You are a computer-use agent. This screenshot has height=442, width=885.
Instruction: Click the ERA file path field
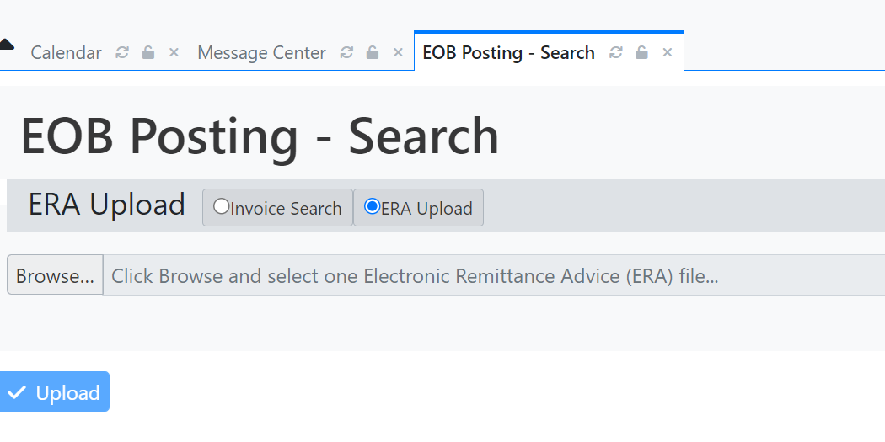(x=493, y=275)
